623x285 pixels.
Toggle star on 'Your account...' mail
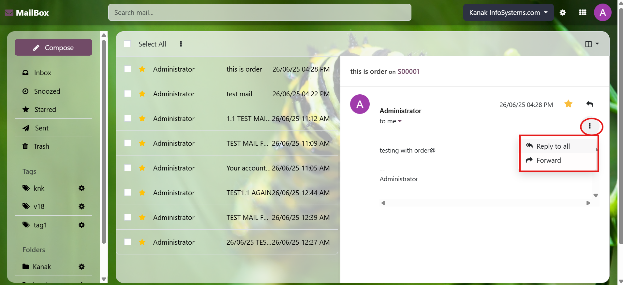coord(142,168)
